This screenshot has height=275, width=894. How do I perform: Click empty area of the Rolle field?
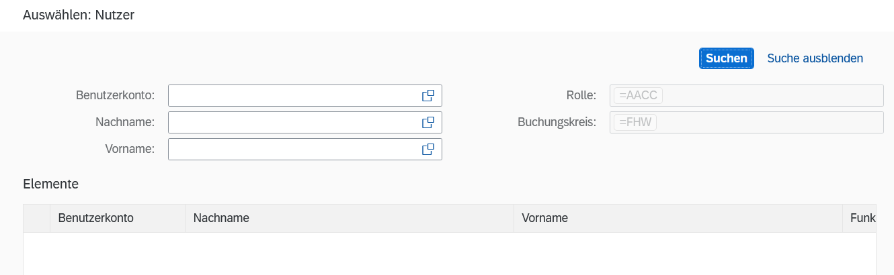coord(773,96)
